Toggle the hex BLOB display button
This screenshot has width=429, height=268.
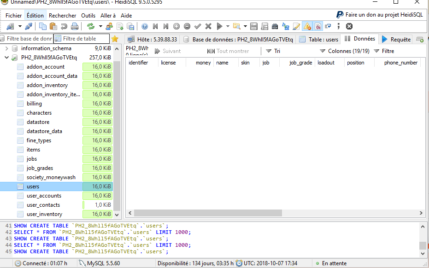pos(317,26)
